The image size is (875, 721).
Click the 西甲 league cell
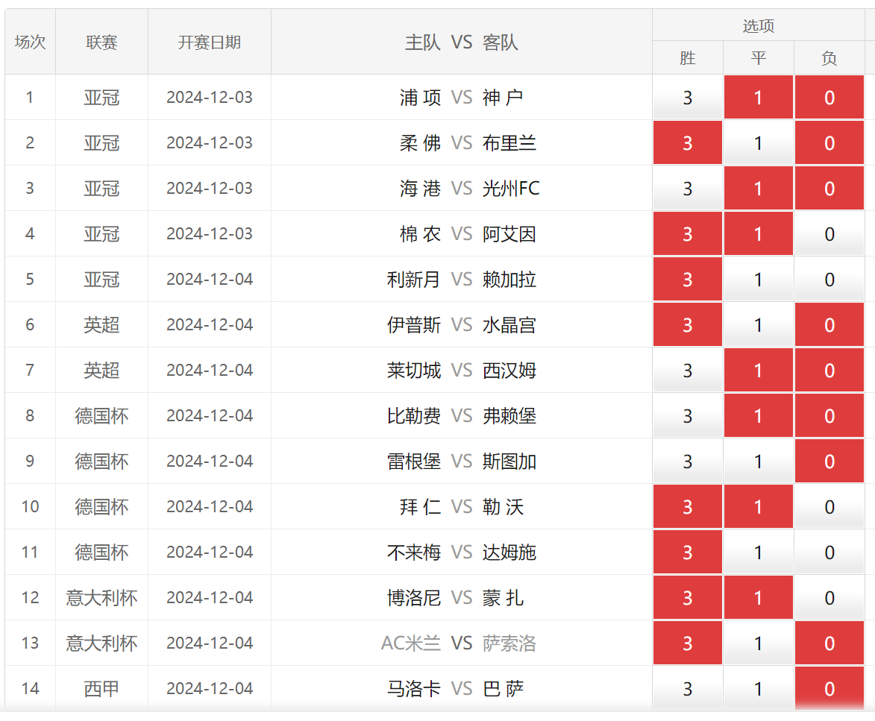(101, 689)
